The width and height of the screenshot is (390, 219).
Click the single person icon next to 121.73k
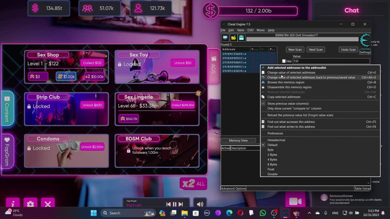click(138, 8)
